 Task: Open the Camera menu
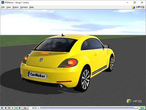24,7
